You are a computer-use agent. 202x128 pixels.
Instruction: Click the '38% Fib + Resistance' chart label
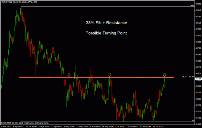(x=107, y=23)
